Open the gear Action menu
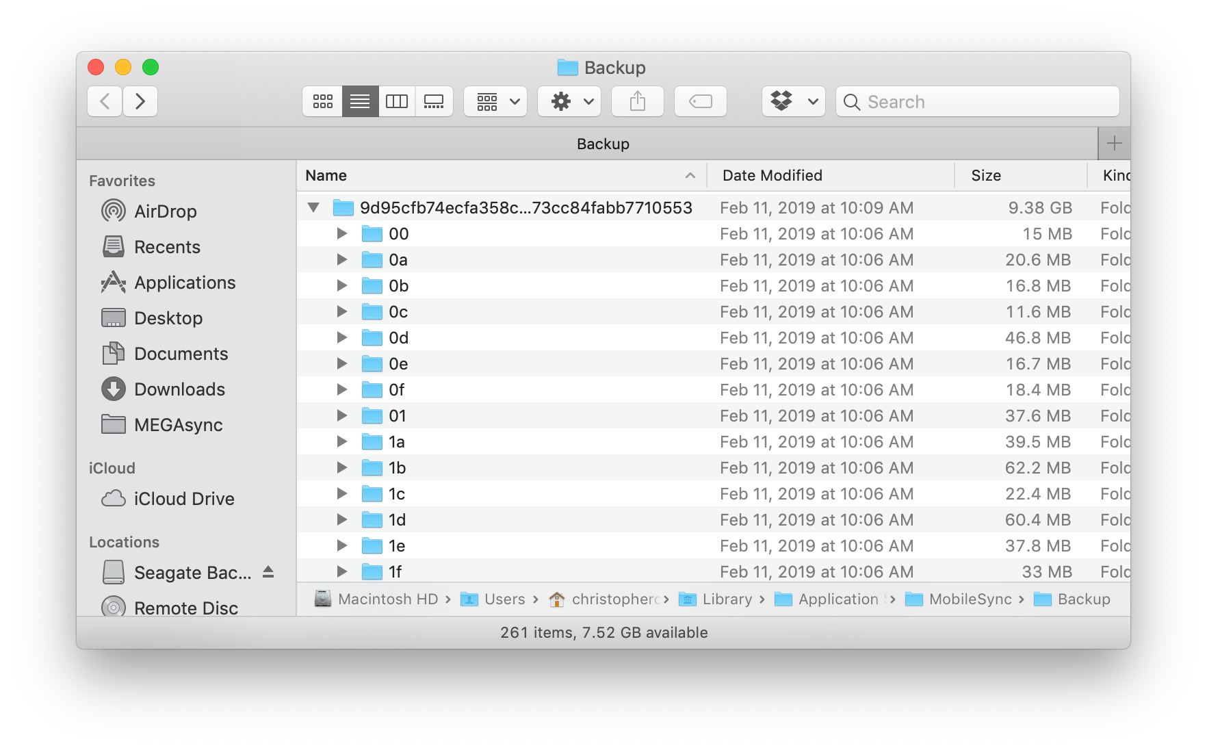The height and width of the screenshot is (750, 1207). pyautogui.click(x=569, y=101)
